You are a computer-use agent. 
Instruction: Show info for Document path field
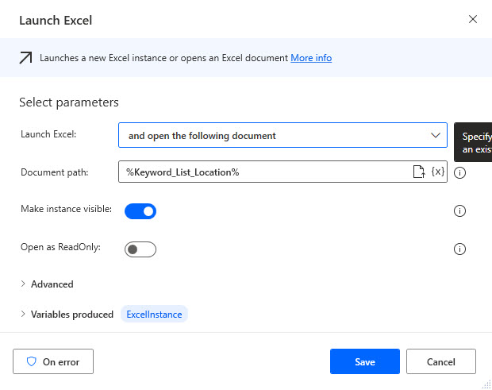point(459,172)
